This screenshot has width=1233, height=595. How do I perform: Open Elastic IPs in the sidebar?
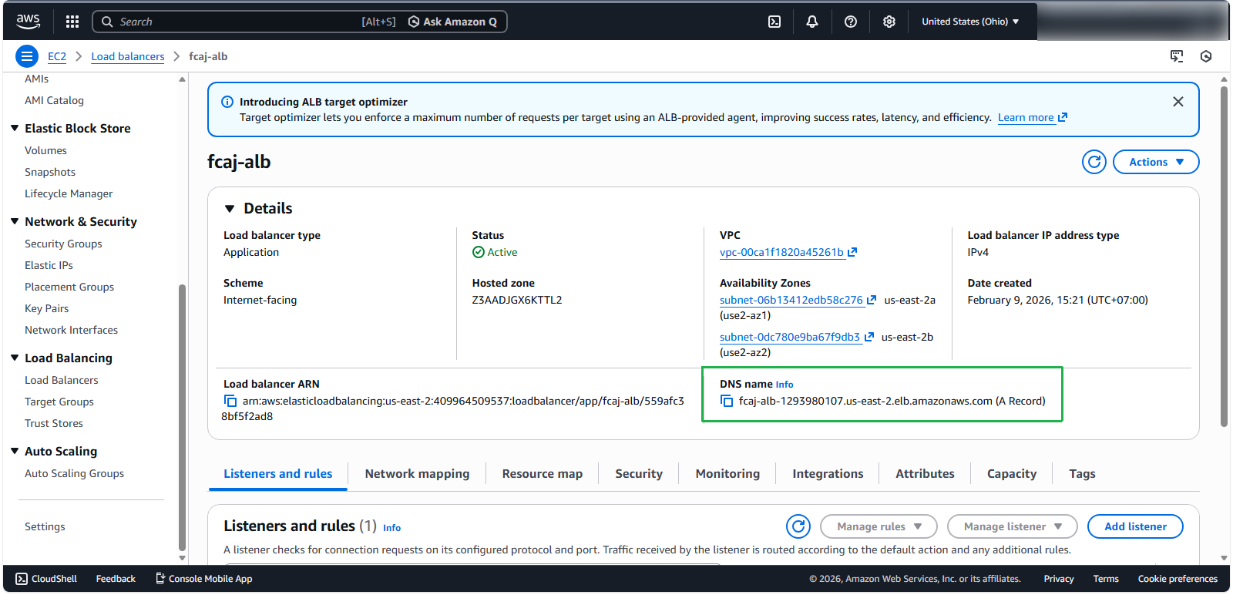point(49,265)
